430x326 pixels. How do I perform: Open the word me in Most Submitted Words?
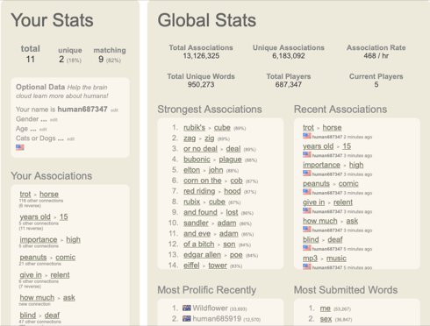[x=325, y=308]
